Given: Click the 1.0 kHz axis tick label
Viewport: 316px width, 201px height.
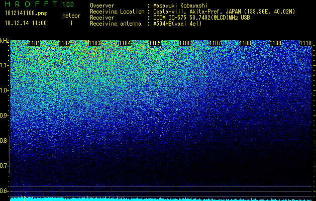Looking at the screenshot, I should click(4, 90).
